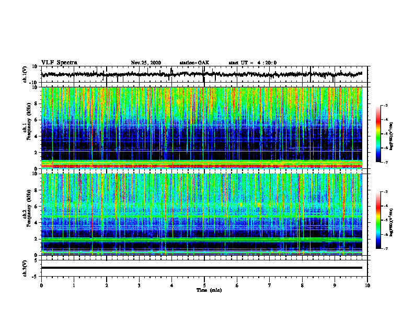Click the ch.2 spectrogram green band near 6 kHz
Image resolution: width=414 pixels, height=320 pixels.
[x=202, y=204]
